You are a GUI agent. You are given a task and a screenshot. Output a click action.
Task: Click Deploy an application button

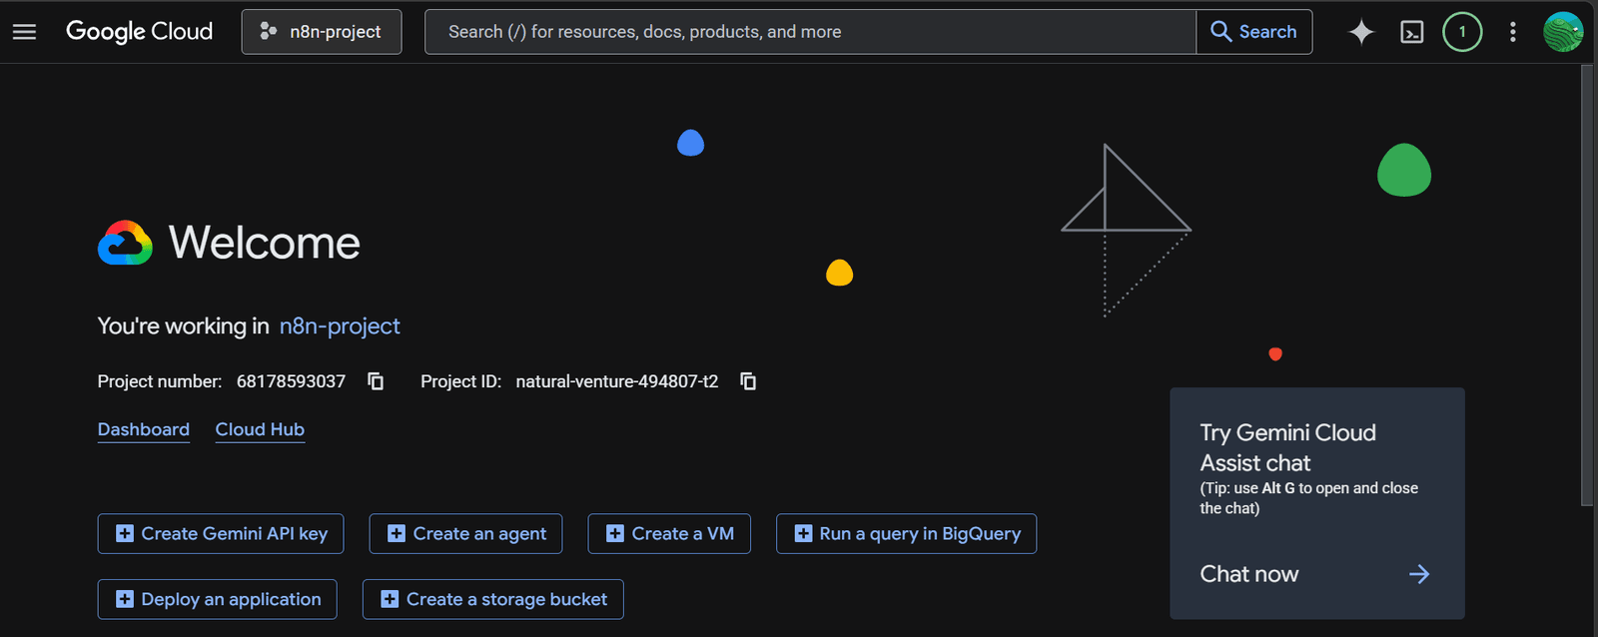217,599
